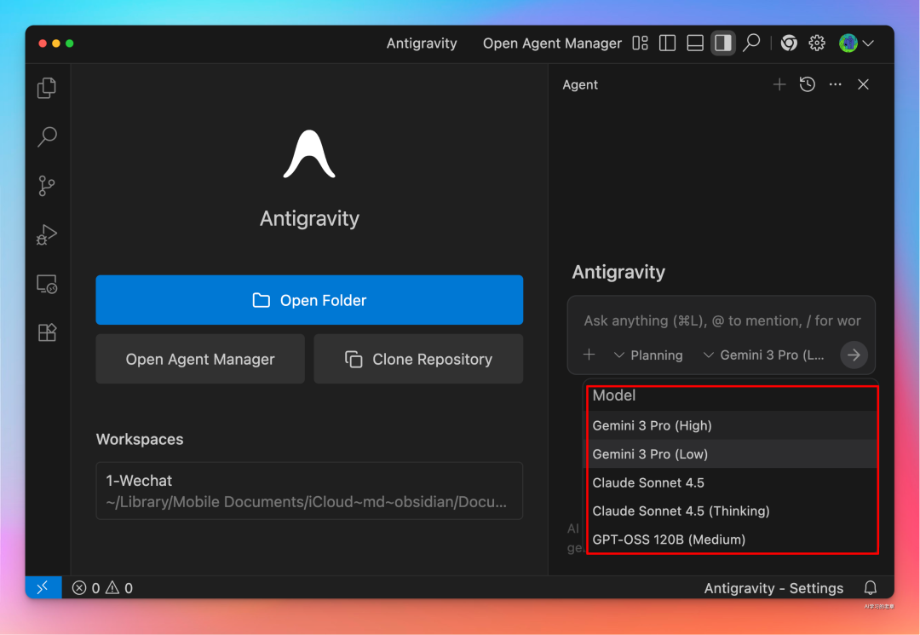The height and width of the screenshot is (635, 920).
Task: Open the Search icon in activity bar
Action: tap(47, 136)
